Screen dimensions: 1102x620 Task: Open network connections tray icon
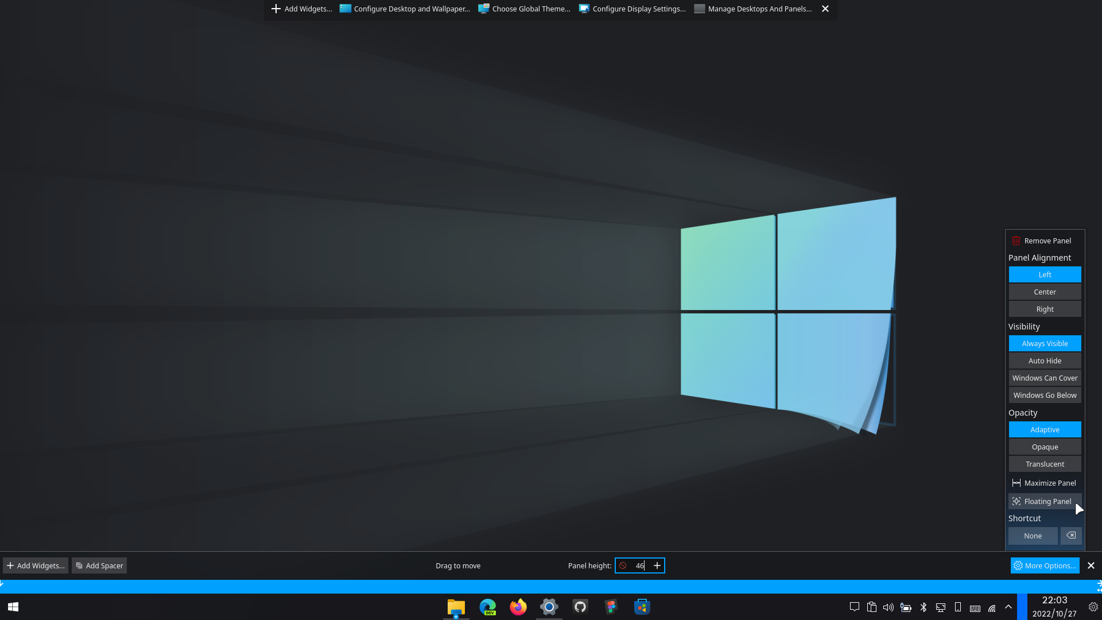tap(992, 608)
